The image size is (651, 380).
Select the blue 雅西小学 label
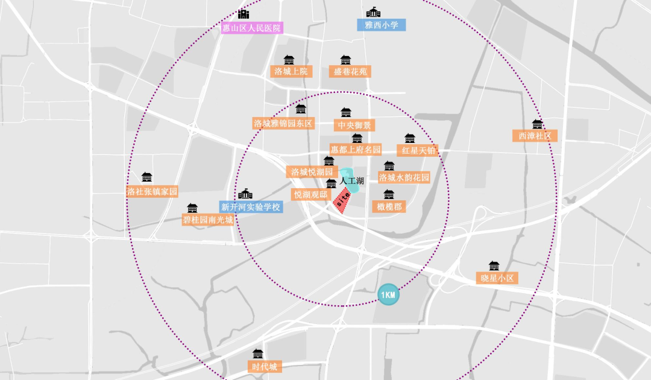(x=381, y=25)
